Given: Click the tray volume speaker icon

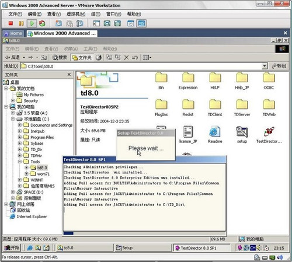Looking at the screenshot, I should [x=259, y=247].
